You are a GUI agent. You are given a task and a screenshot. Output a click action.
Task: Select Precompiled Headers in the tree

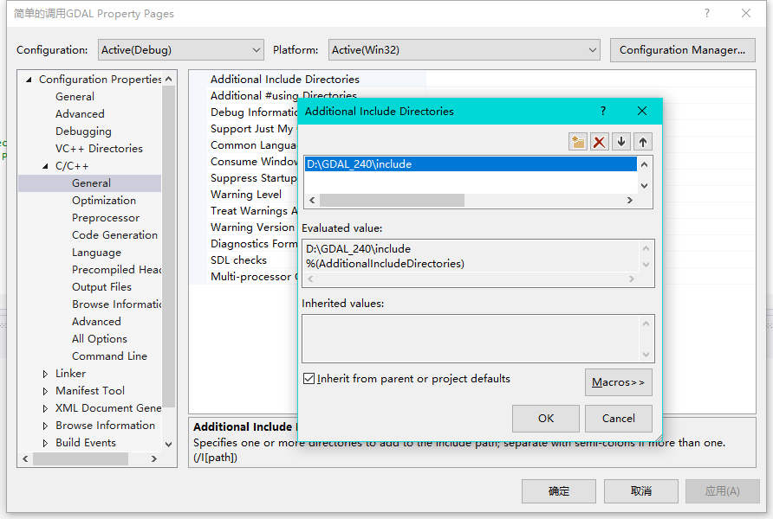coord(116,270)
